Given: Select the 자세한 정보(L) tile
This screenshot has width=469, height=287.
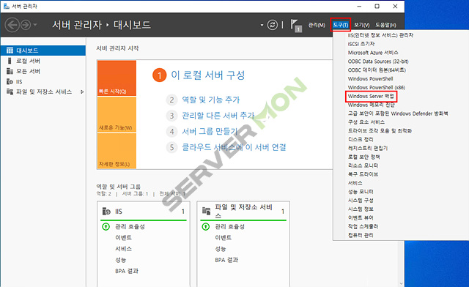Looking at the screenshot, I should click(x=117, y=151).
